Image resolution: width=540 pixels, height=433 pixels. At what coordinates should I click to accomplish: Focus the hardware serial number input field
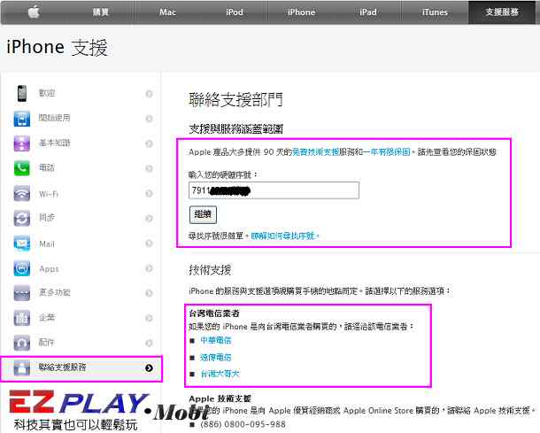click(274, 190)
